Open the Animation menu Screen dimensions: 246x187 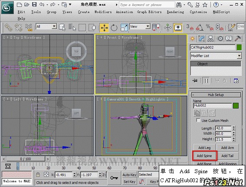point(125,12)
